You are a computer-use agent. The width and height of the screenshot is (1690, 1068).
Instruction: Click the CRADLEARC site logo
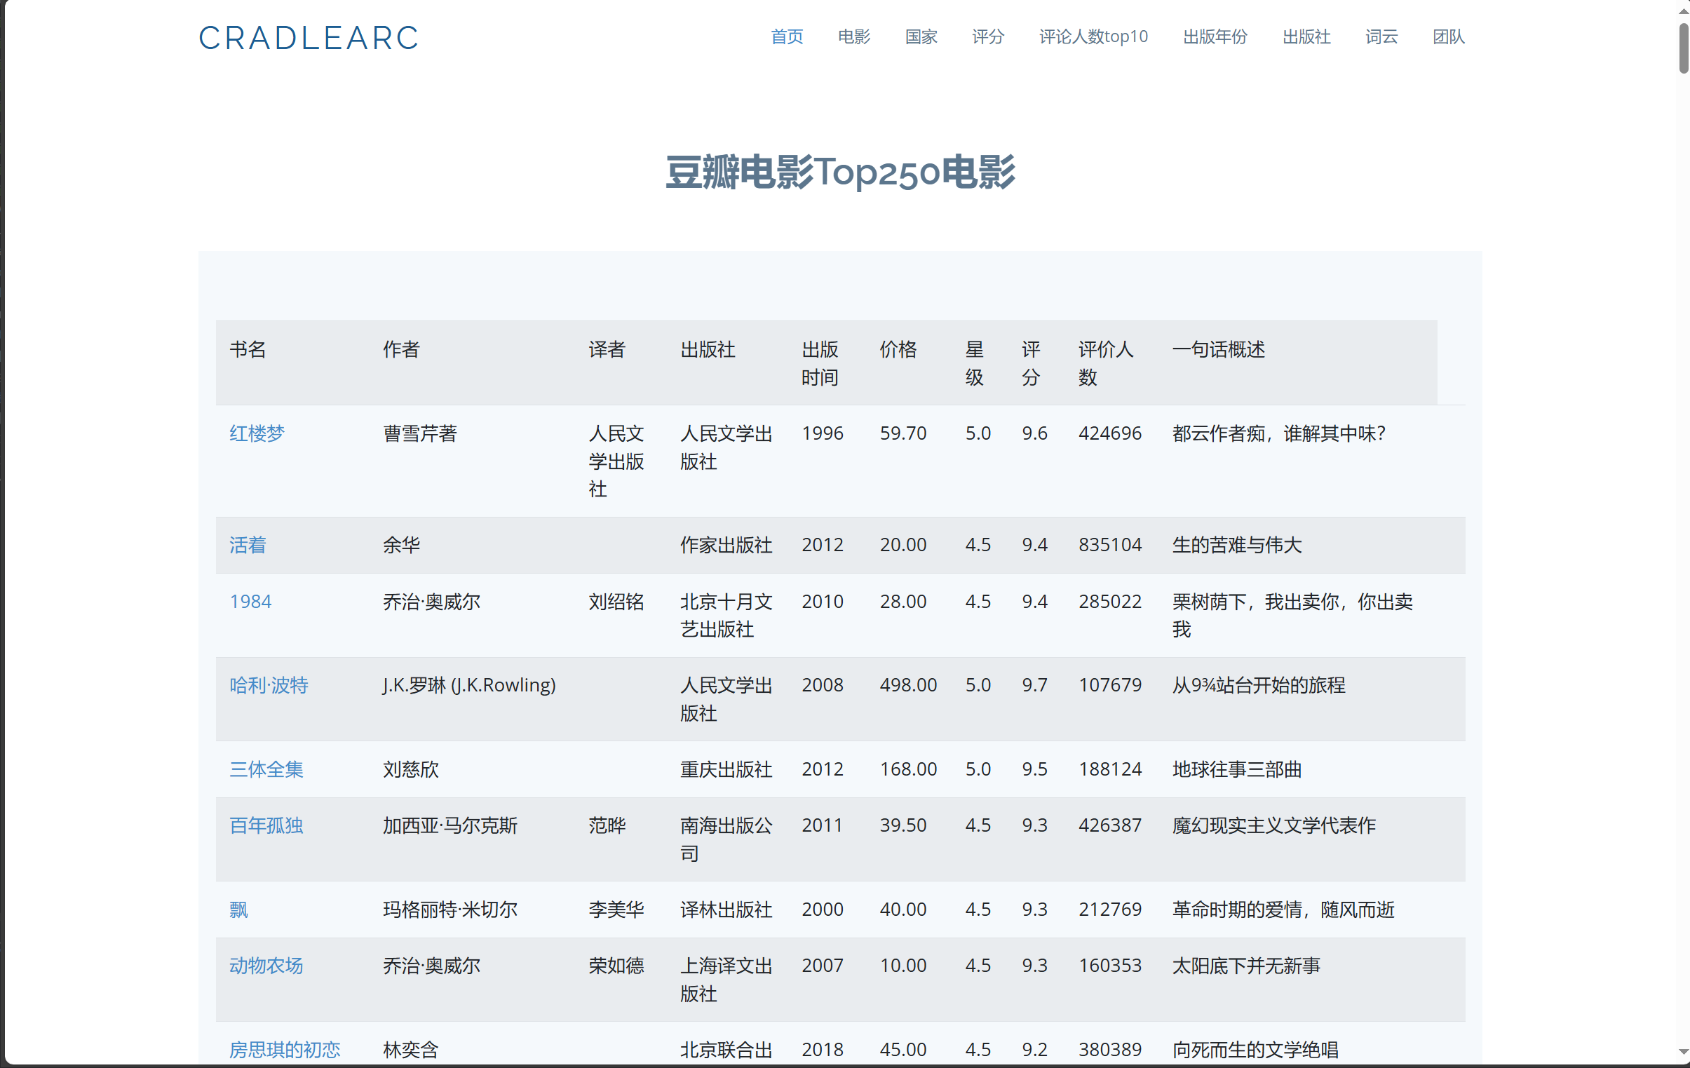[308, 38]
